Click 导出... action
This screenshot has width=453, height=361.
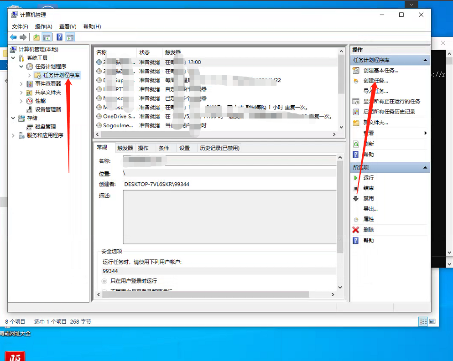pos(370,209)
